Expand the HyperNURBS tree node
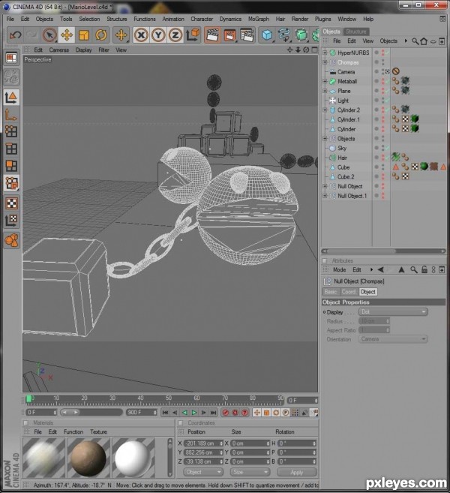 click(x=325, y=53)
